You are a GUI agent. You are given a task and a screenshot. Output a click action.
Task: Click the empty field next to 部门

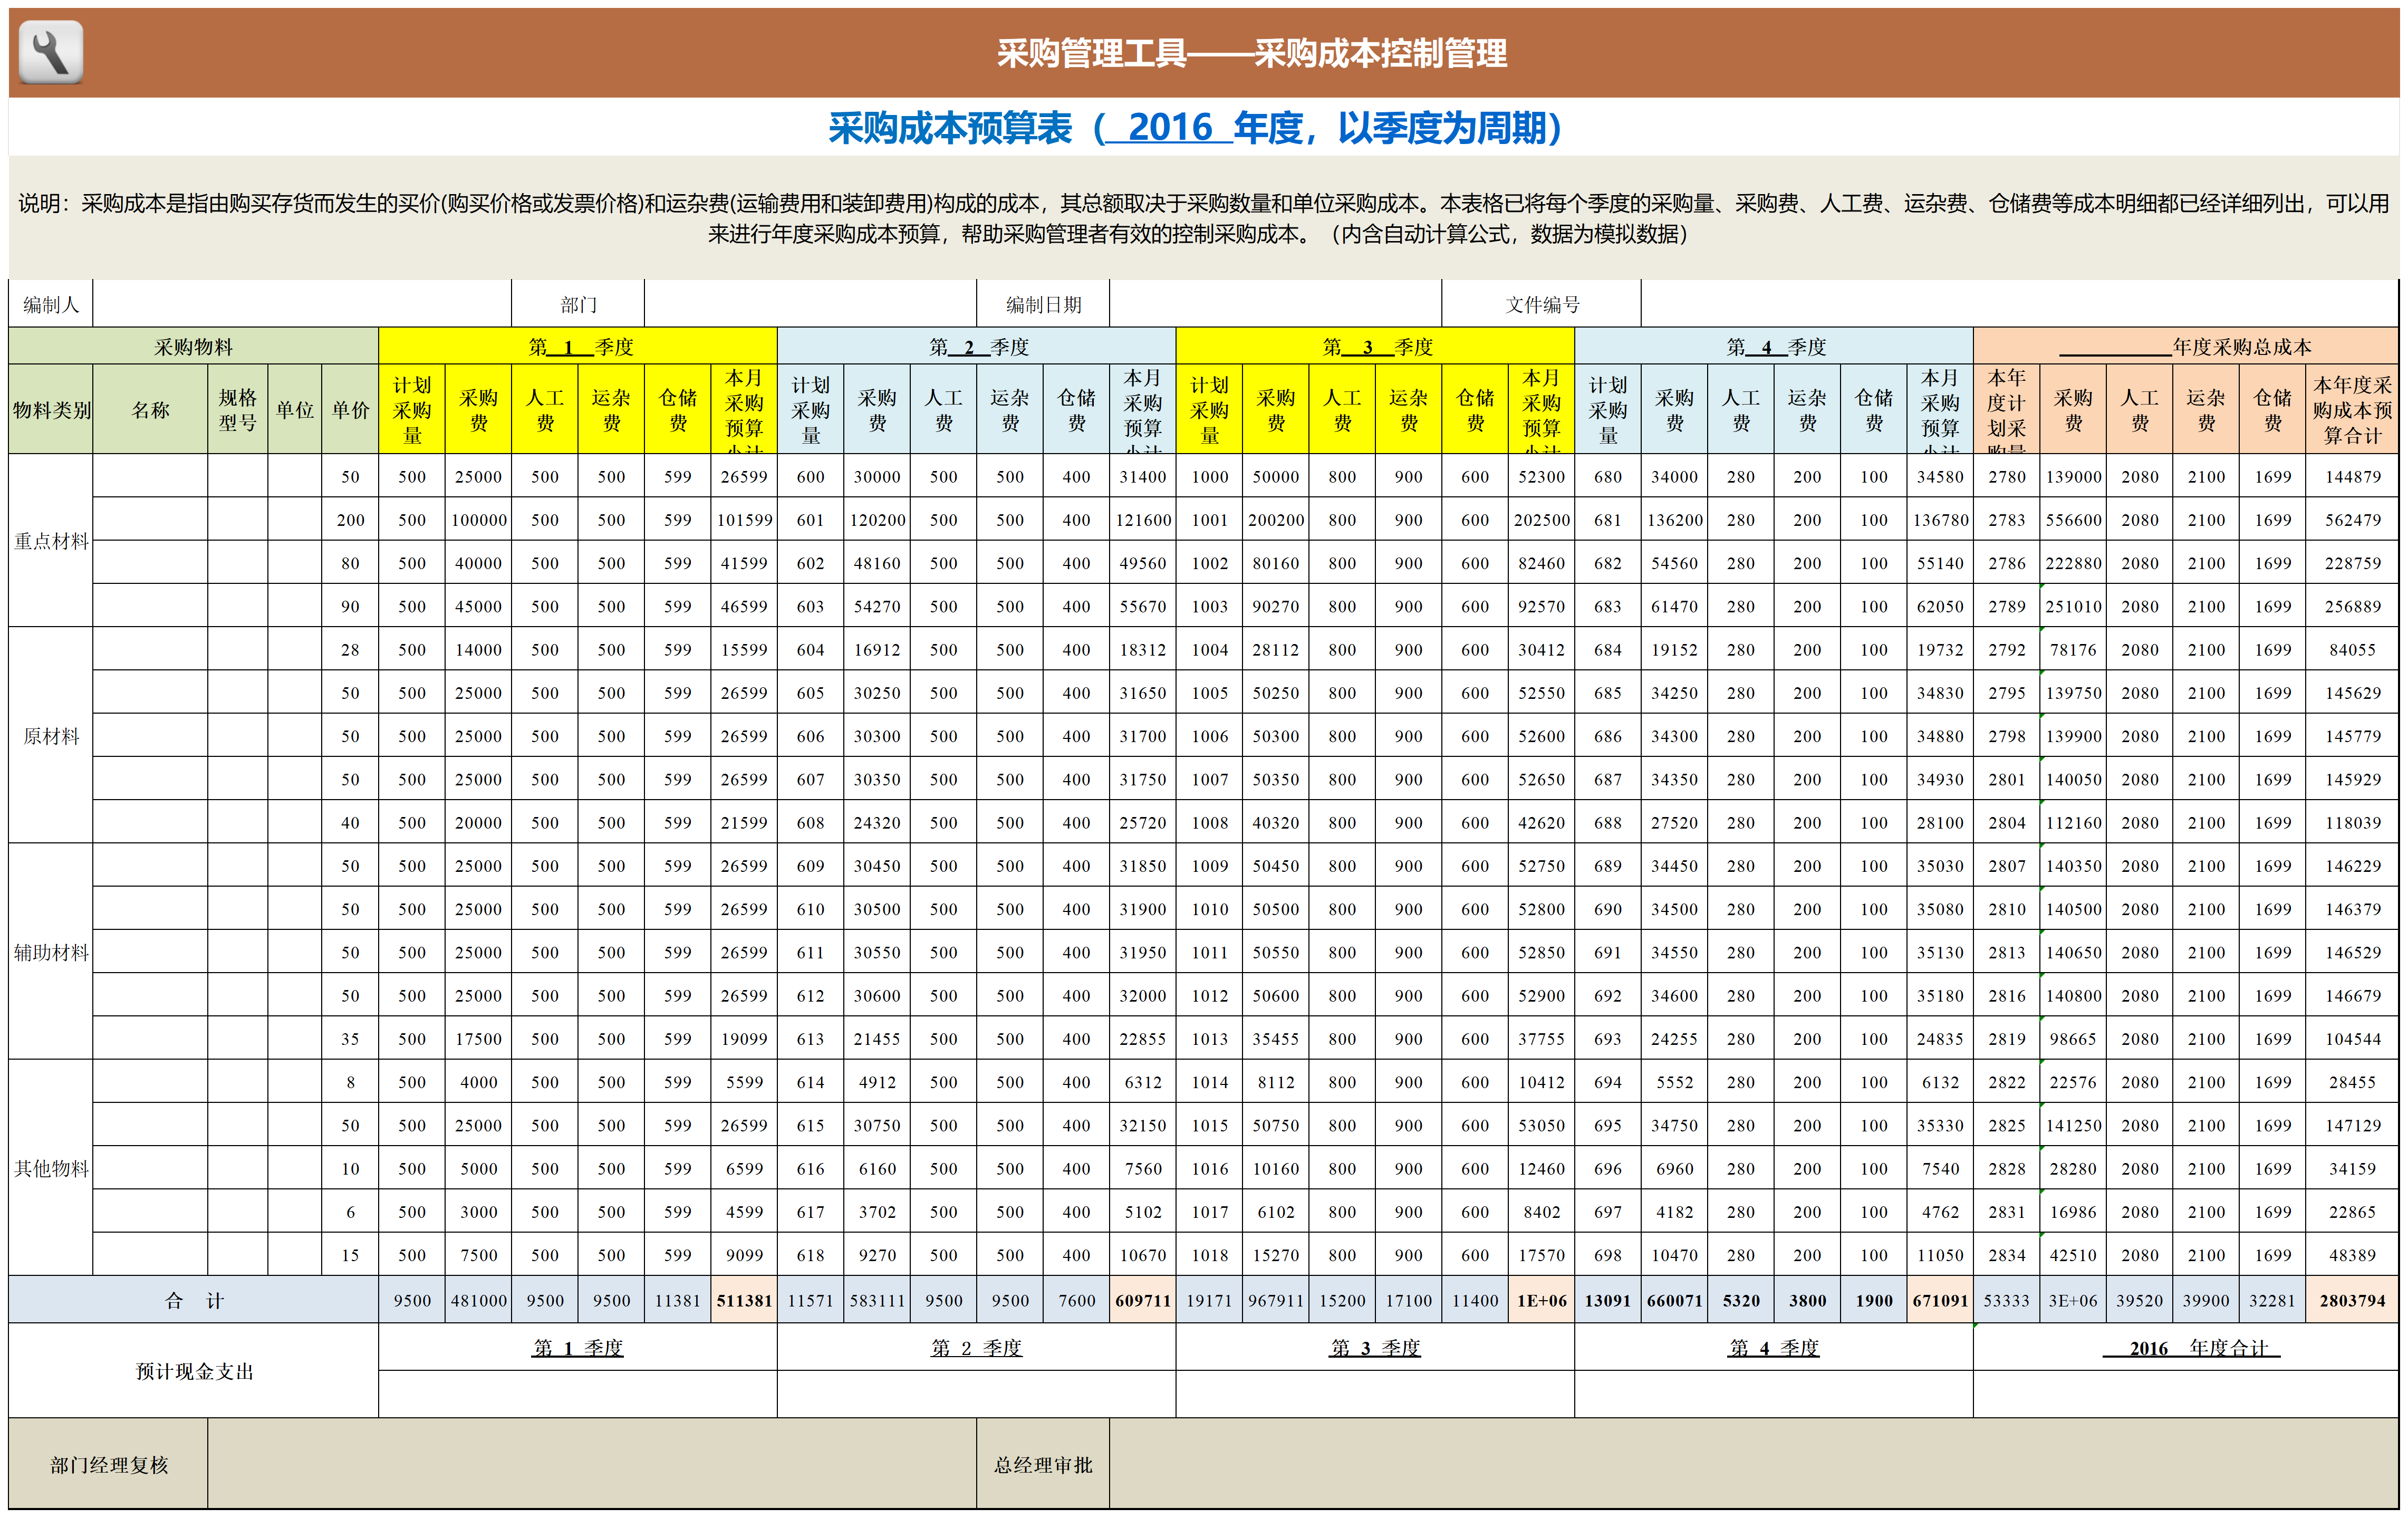click(x=810, y=304)
